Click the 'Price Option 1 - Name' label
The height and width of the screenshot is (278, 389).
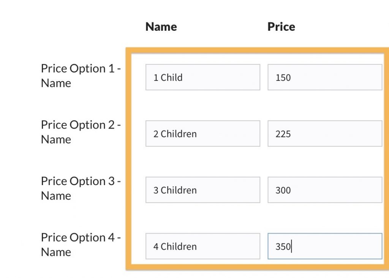pyautogui.click(x=81, y=76)
